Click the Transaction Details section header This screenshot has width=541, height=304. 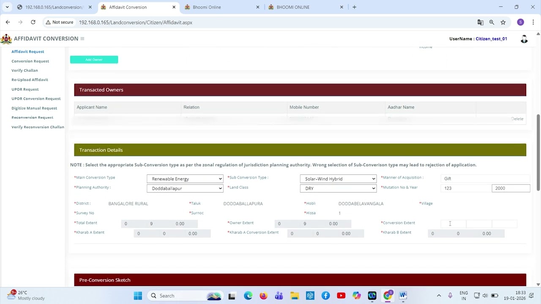(x=300, y=150)
